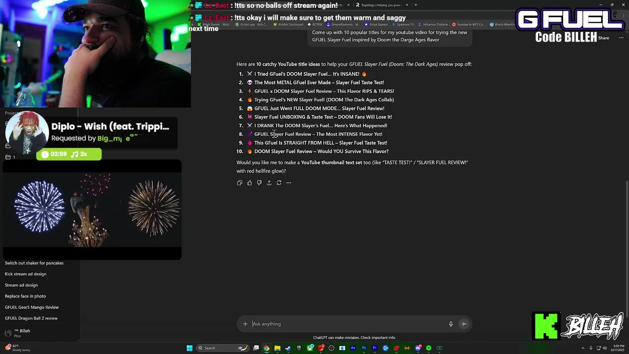Open Discord from the taskbar
Image resolution: width=629 pixels, height=354 pixels.
pos(418,348)
